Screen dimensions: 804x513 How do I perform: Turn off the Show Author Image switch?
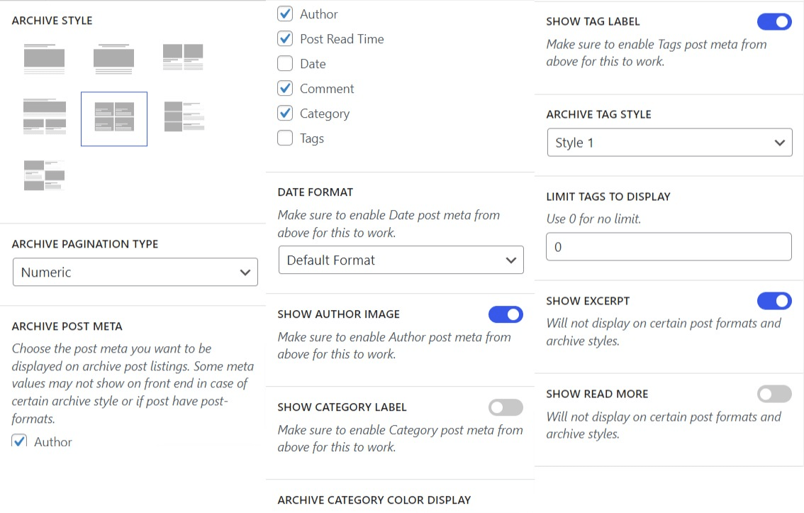tap(506, 314)
